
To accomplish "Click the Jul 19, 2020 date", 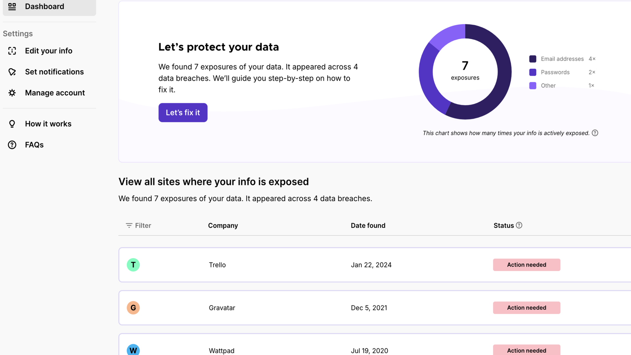I will pos(369,351).
